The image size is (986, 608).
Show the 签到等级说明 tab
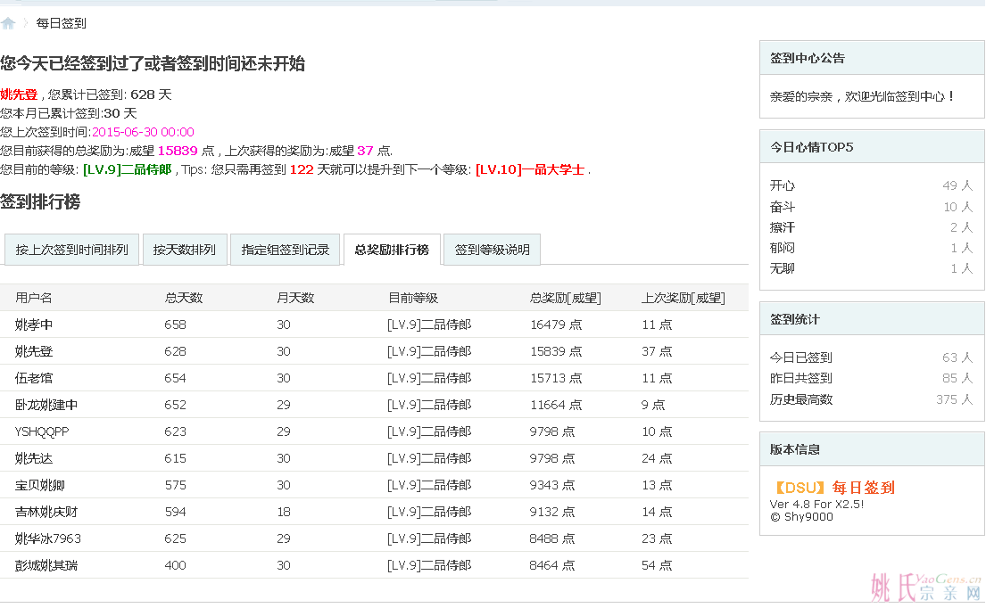pos(492,250)
